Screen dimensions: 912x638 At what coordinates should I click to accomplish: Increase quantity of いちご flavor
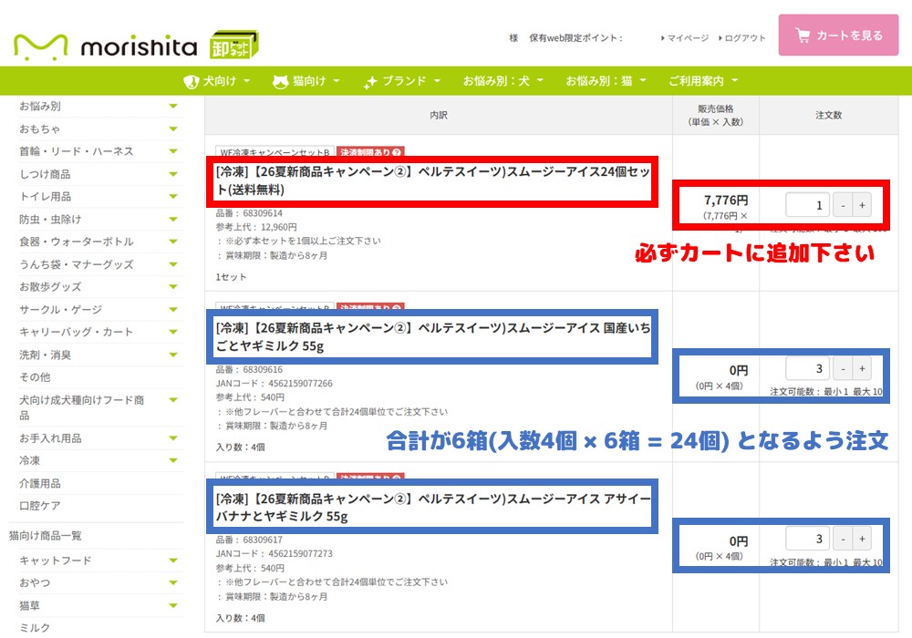[x=862, y=368]
